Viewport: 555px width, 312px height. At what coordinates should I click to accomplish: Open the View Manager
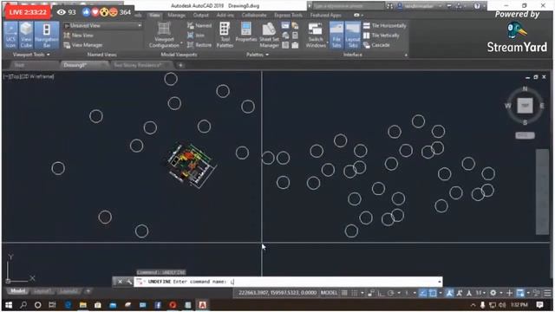(x=83, y=45)
